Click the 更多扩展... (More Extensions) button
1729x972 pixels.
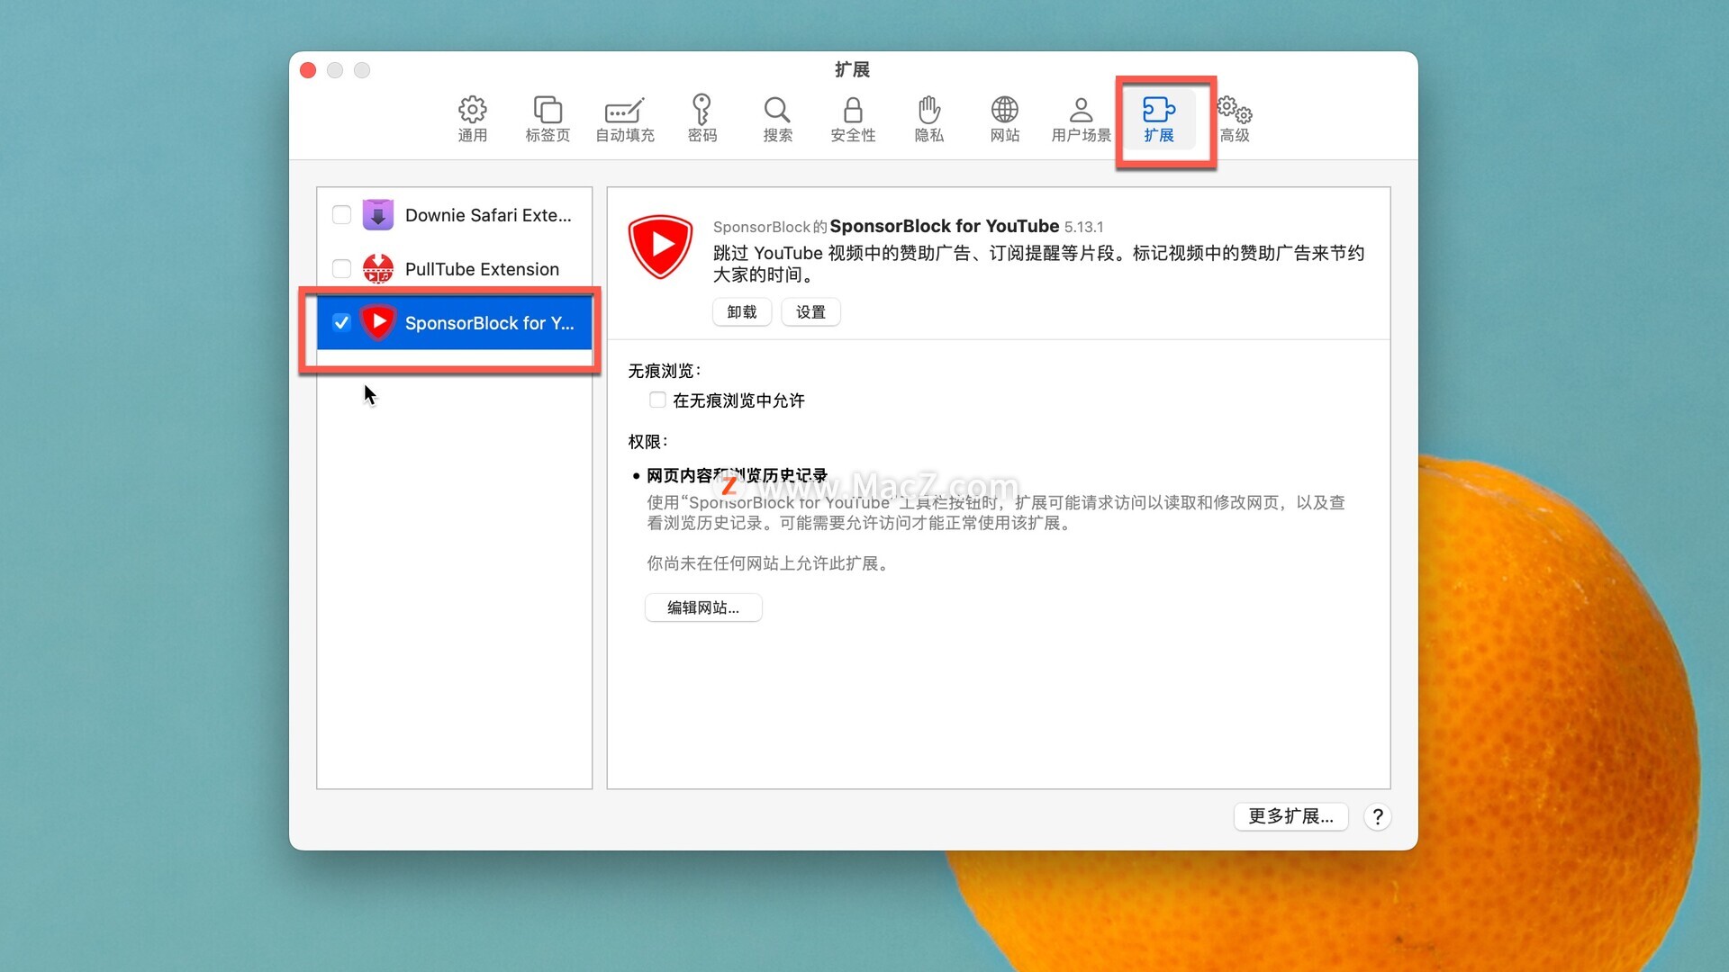coord(1290,816)
